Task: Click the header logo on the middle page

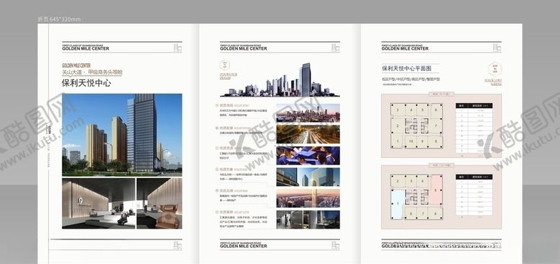Action: pos(335,48)
